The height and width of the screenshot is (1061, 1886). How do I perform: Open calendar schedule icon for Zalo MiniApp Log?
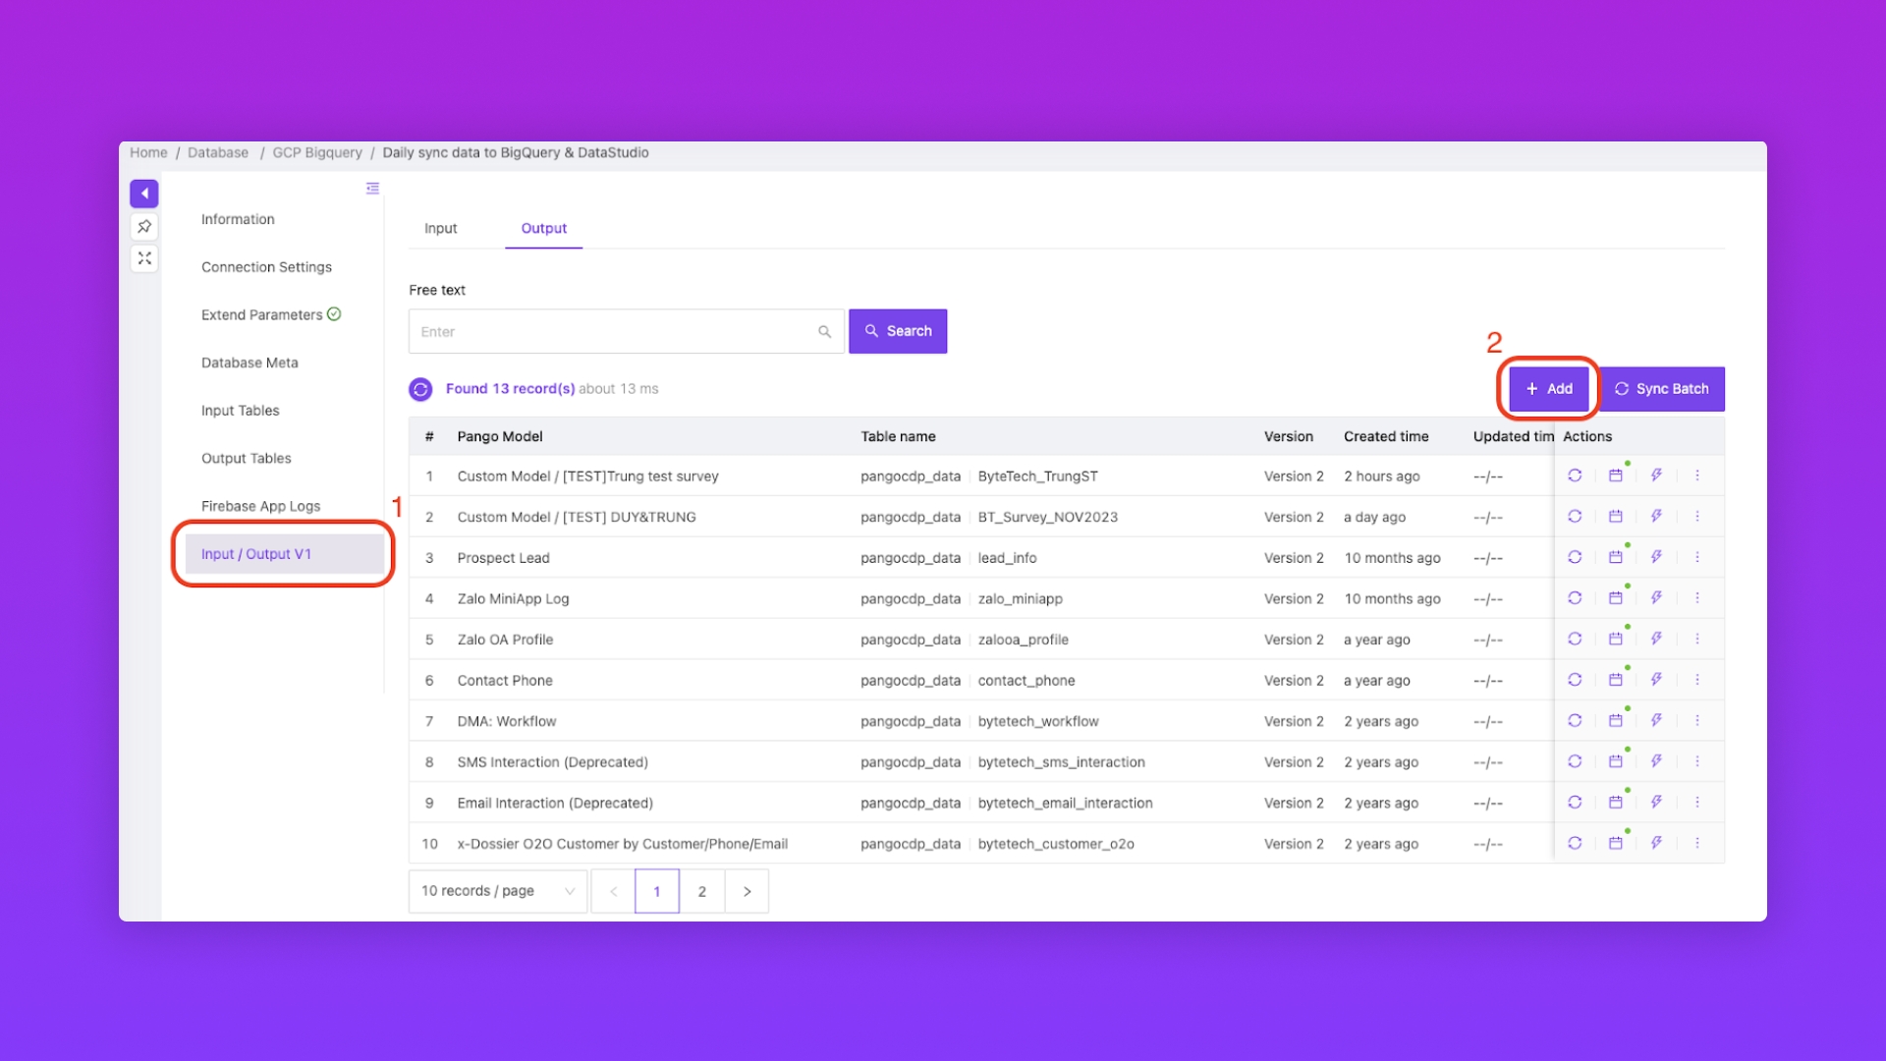pyautogui.click(x=1615, y=598)
